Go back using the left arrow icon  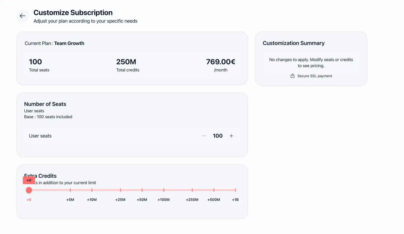(x=23, y=16)
